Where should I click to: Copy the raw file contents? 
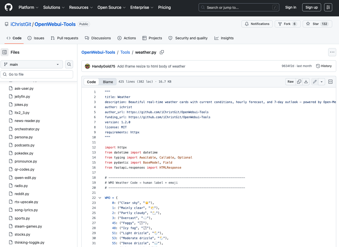coord(299,82)
